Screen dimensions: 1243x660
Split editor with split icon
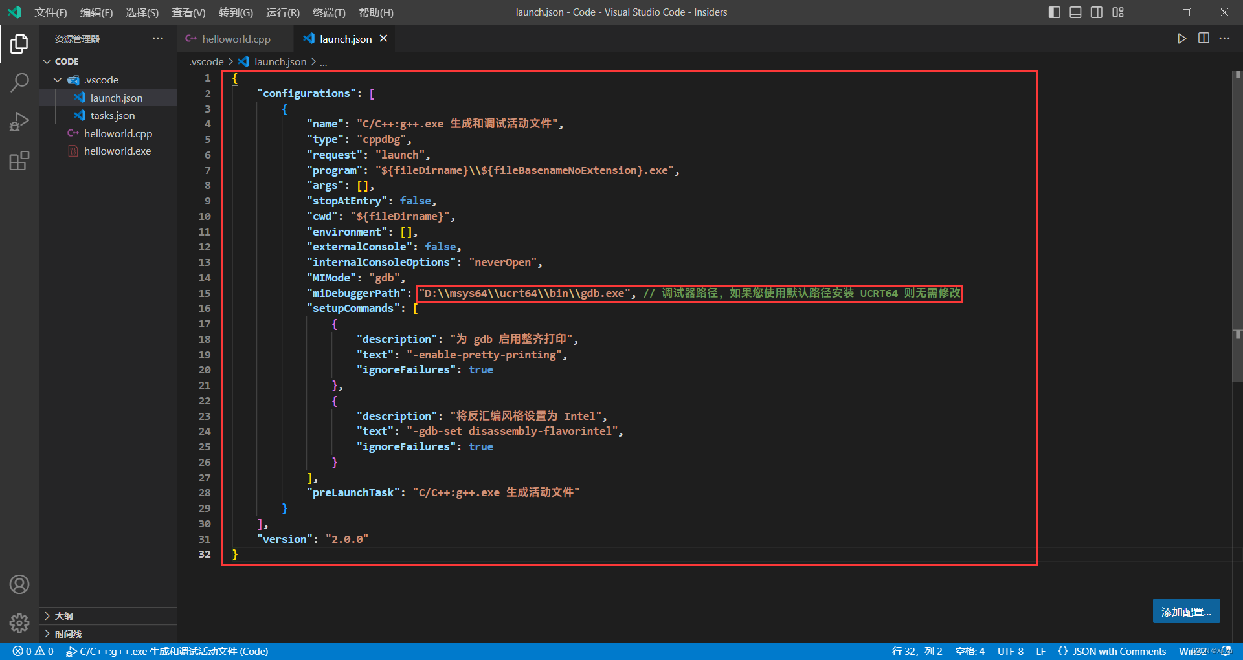[1204, 38]
